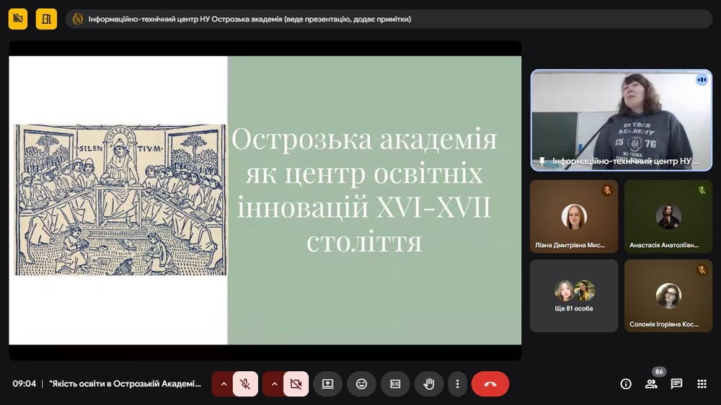This screenshot has height=405, width=721.
Task: Toggle closed captions
Action: click(x=395, y=384)
